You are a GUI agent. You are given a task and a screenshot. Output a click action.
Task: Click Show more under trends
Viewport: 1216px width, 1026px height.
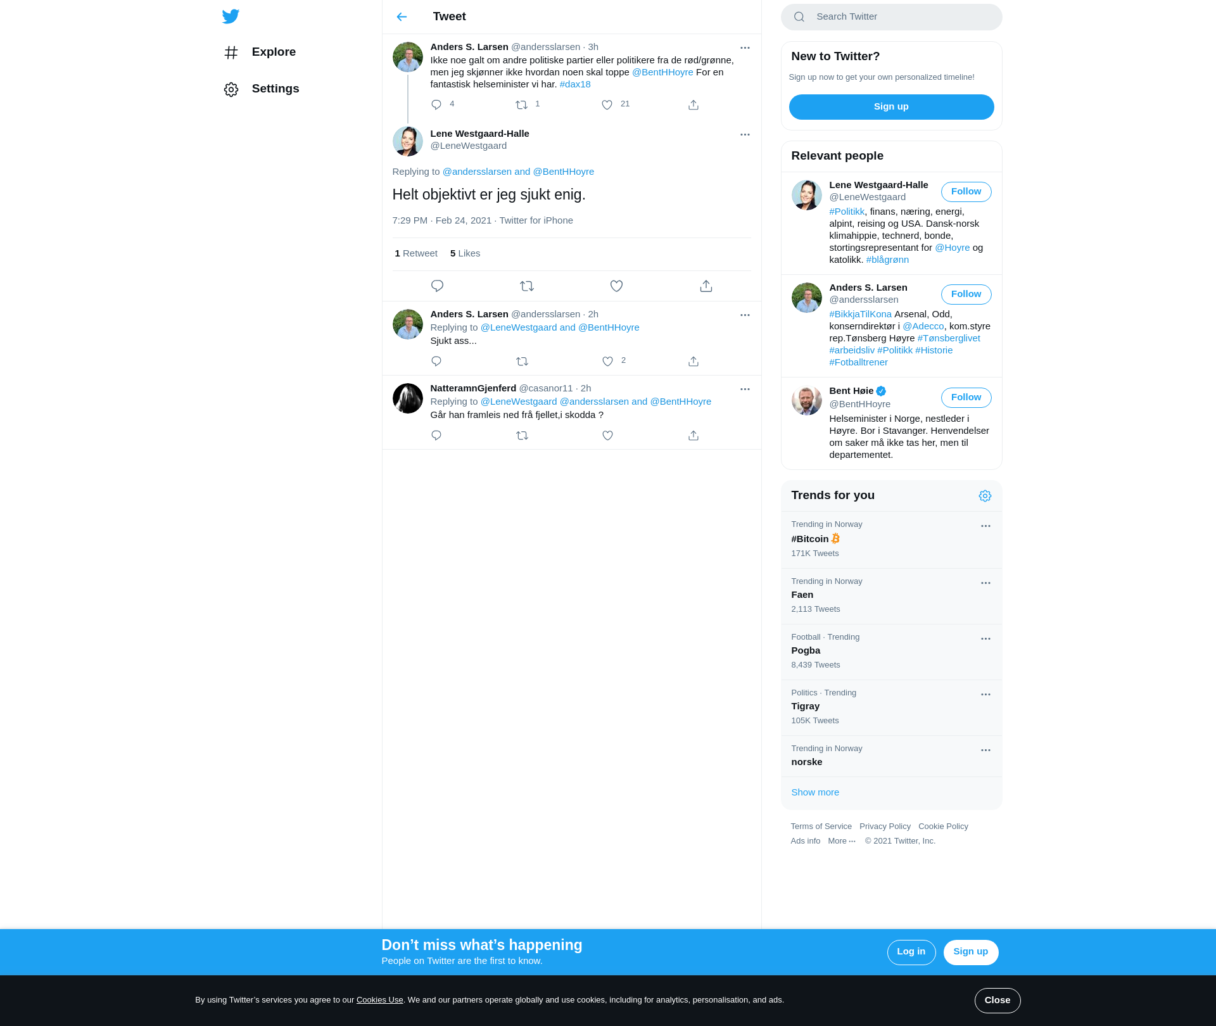tap(814, 792)
